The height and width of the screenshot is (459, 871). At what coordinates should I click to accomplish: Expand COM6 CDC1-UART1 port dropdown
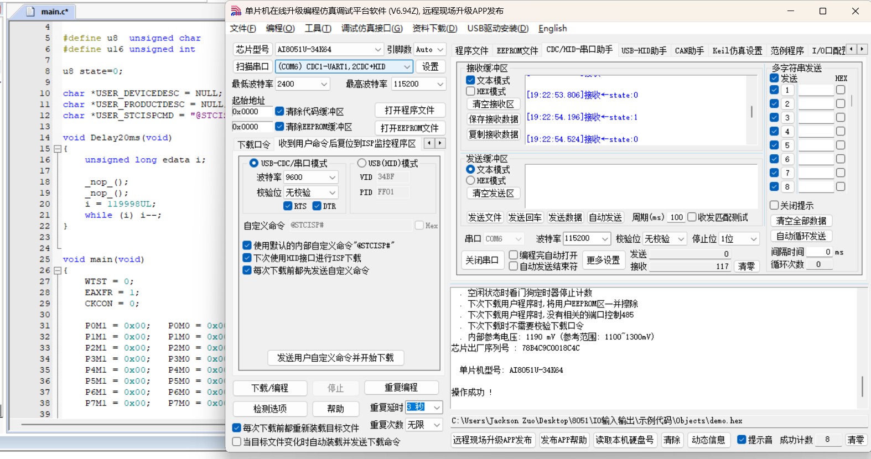pyautogui.click(x=407, y=66)
